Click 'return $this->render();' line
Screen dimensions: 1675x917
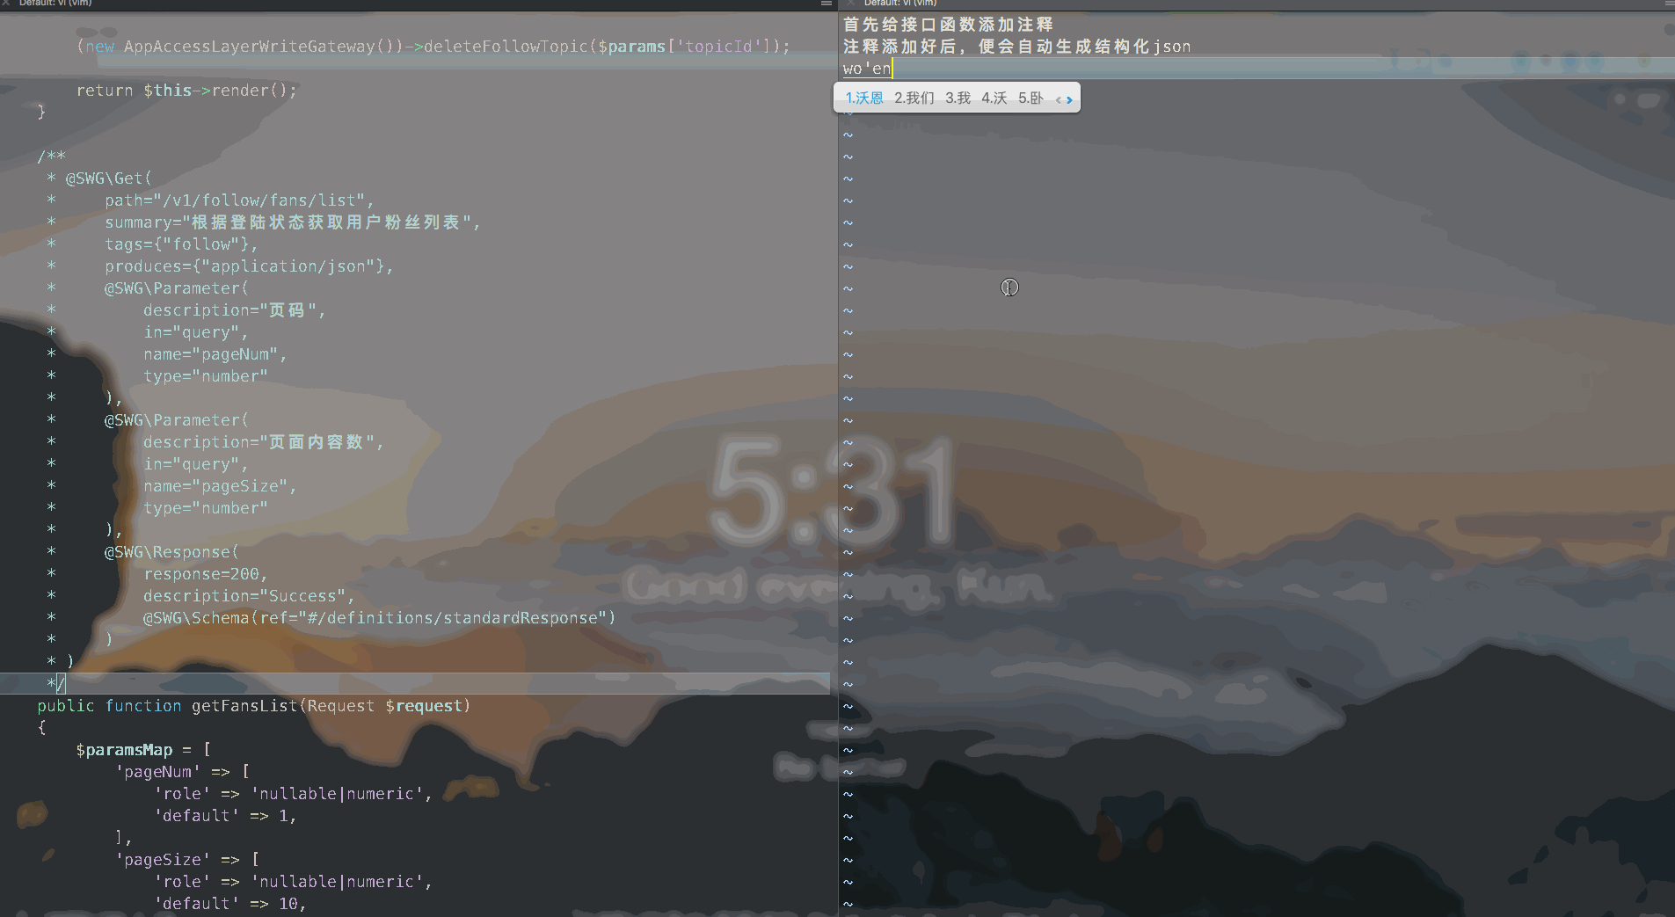pos(186,91)
